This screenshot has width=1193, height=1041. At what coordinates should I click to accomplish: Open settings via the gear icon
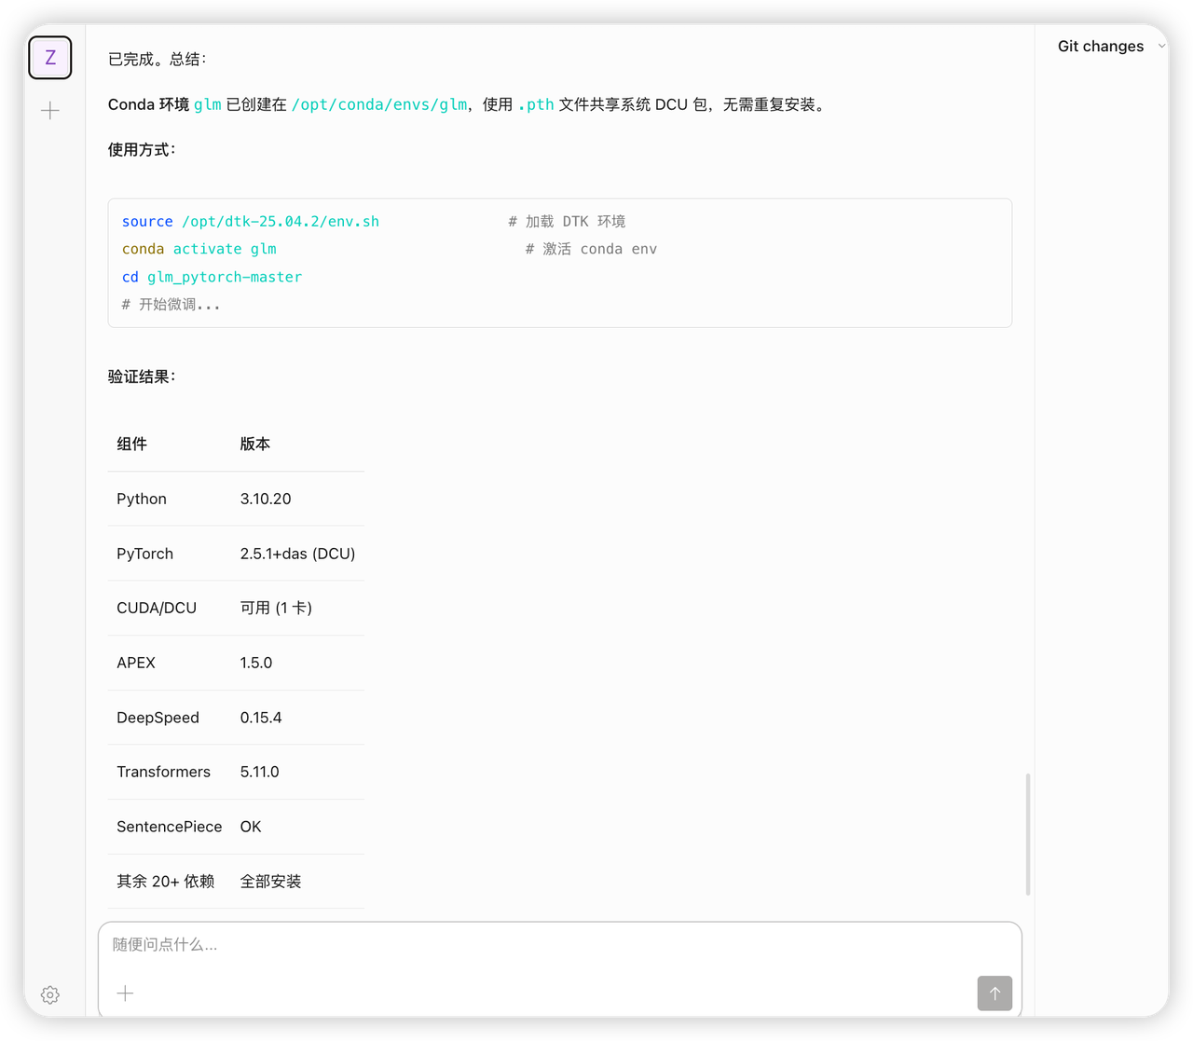coord(50,994)
